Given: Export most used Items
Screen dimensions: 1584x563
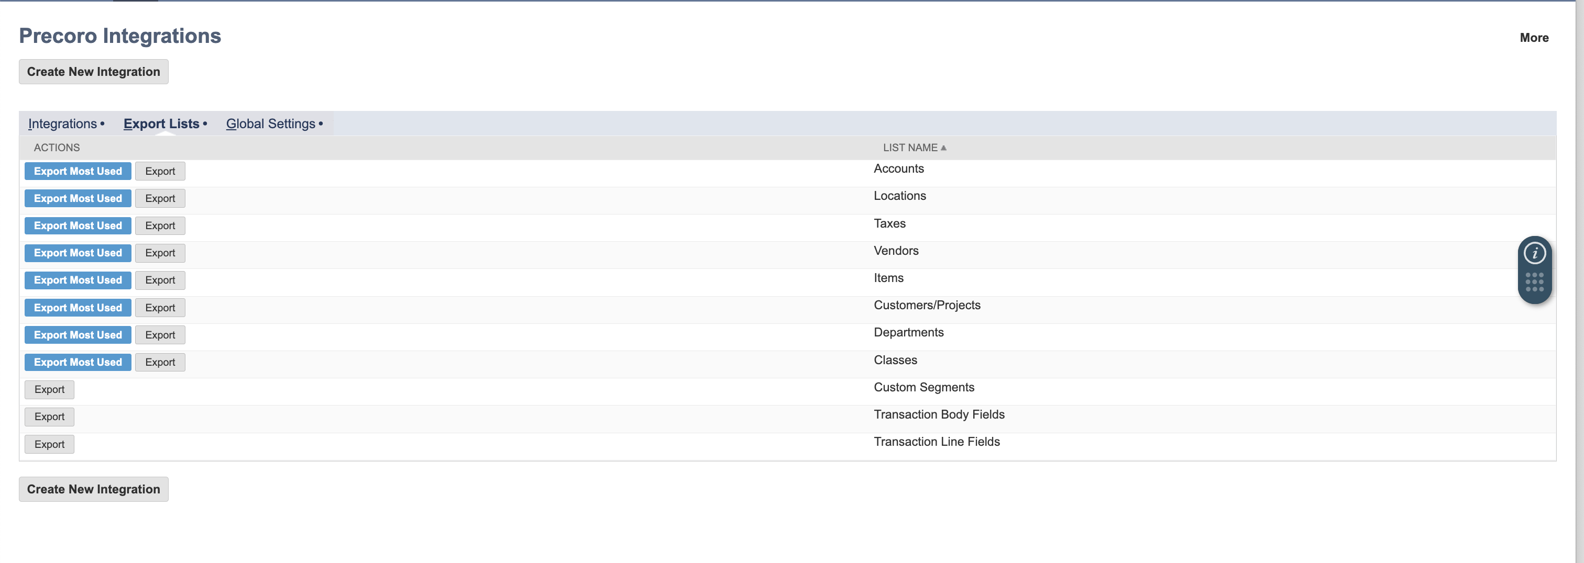Looking at the screenshot, I should click(78, 280).
